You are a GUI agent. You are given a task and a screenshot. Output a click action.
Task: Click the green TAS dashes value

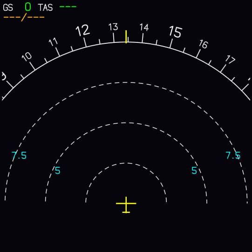[68, 7]
